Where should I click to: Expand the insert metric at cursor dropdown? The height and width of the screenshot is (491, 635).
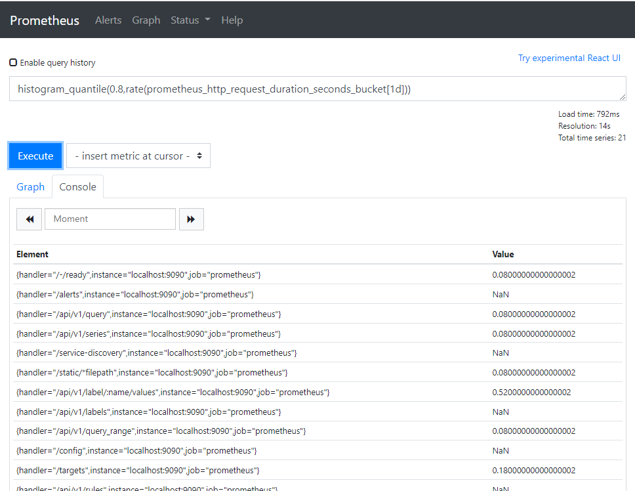pos(138,156)
